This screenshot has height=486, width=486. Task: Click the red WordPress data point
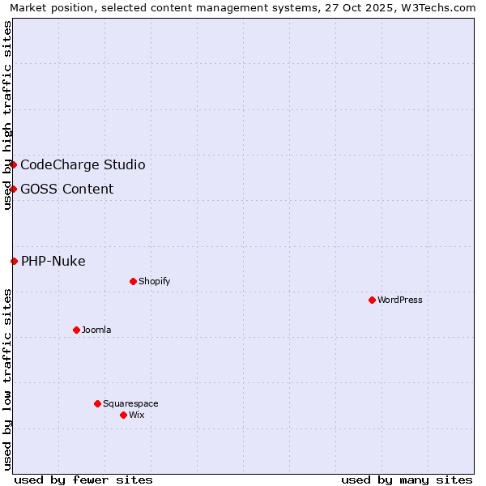click(x=372, y=300)
